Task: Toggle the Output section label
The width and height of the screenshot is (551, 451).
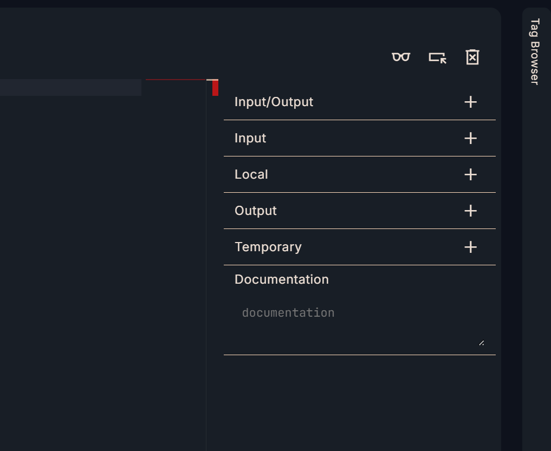Action: click(x=256, y=211)
